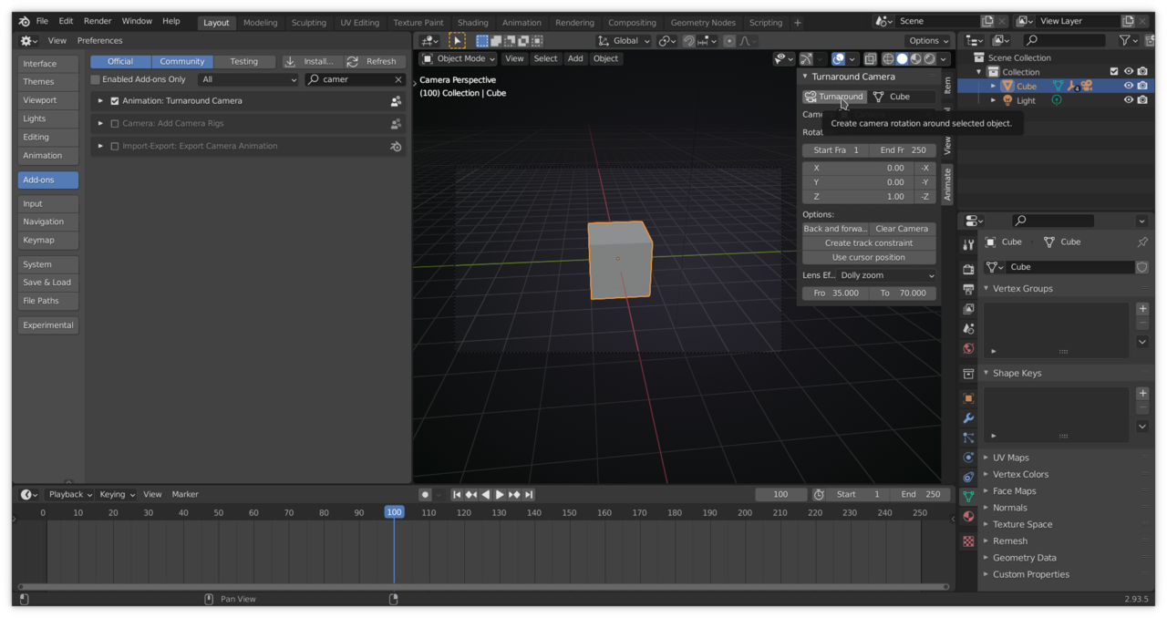Pin the properties editor context
Image resolution: width=1167 pixels, height=618 pixels.
(x=1142, y=242)
